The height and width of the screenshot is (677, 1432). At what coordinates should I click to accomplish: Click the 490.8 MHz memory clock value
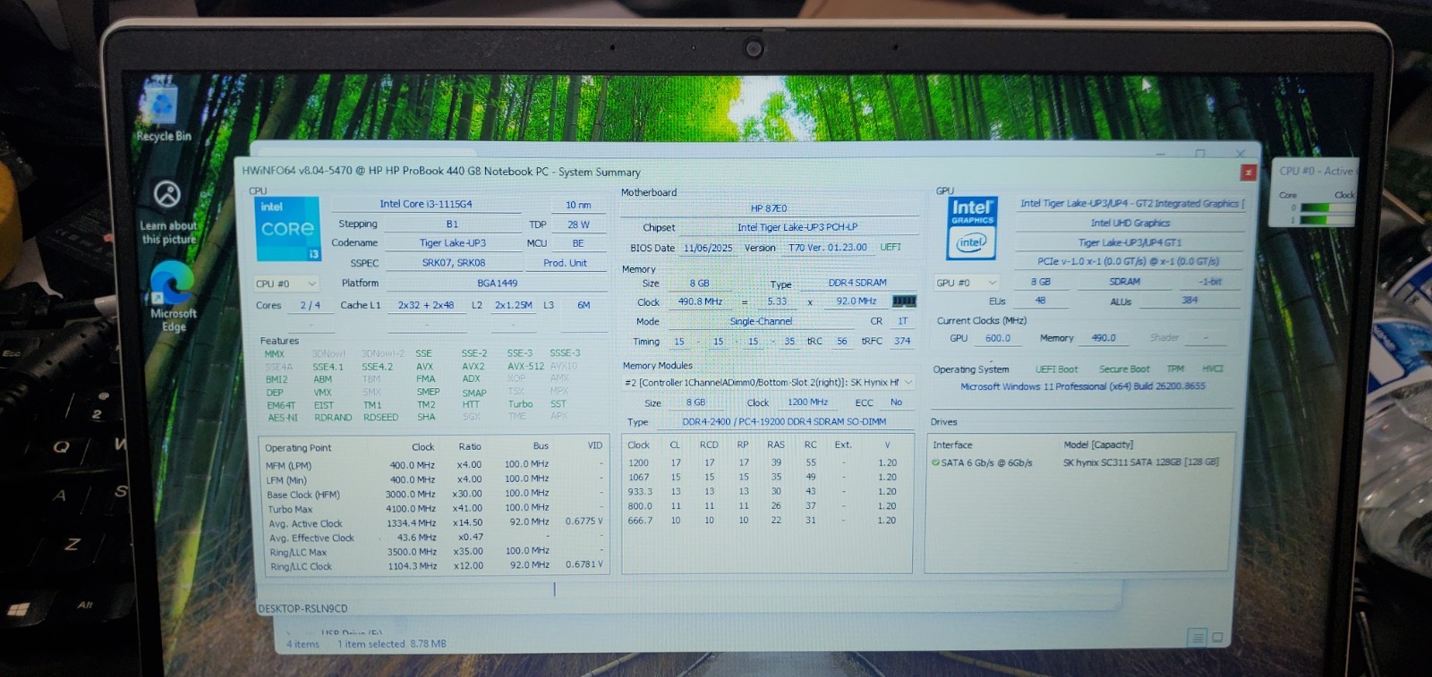pyautogui.click(x=700, y=301)
